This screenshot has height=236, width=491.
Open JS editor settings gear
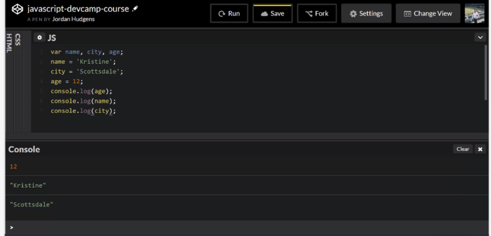(39, 37)
